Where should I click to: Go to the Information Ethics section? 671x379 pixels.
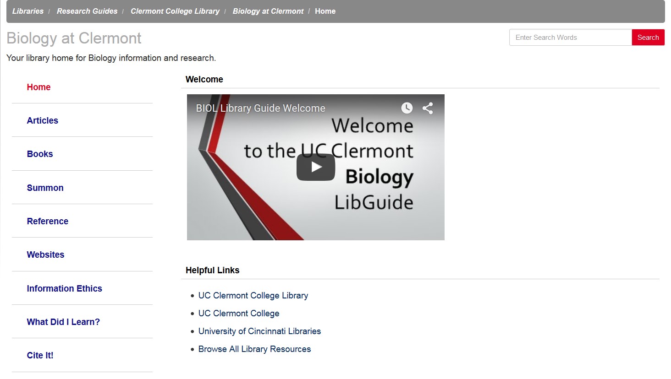click(x=64, y=288)
